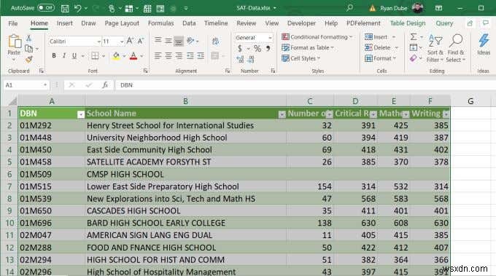The height and width of the screenshot is (276, 496).
Task: Click the formula bar containing DBN
Action: point(305,85)
